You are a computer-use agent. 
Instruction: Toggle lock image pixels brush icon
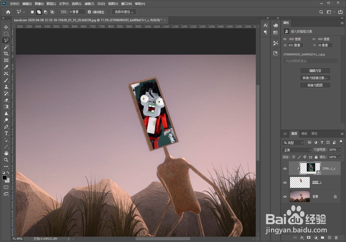click(x=299, y=157)
